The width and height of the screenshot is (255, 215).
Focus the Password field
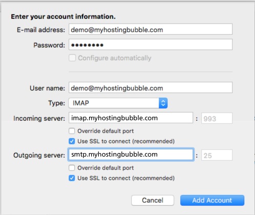pos(151,45)
